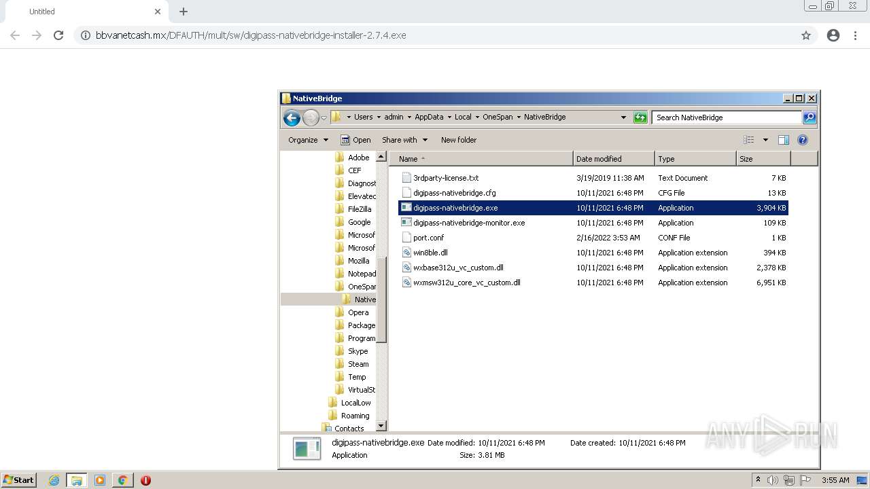Select win8ble.dll file

click(430, 253)
